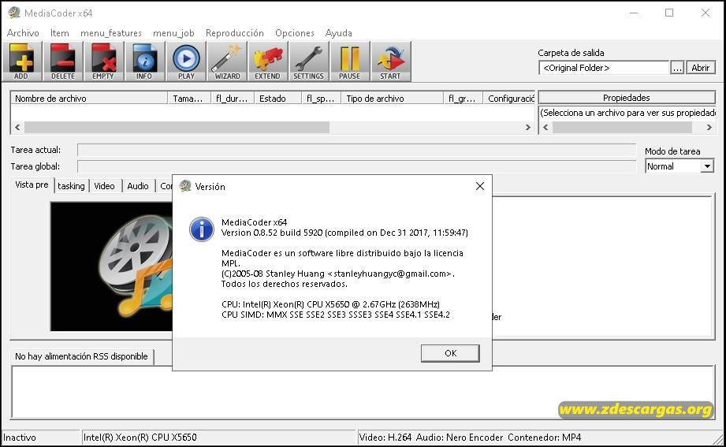Image resolution: width=726 pixels, height=447 pixels.
Task: Open the menu_job menu
Action: pyautogui.click(x=173, y=33)
